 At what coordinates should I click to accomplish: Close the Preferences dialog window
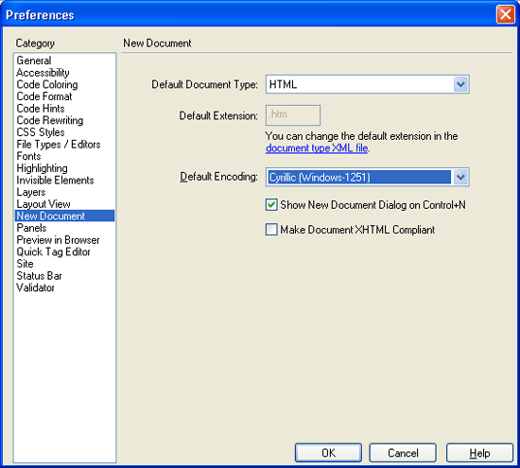coord(506,14)
